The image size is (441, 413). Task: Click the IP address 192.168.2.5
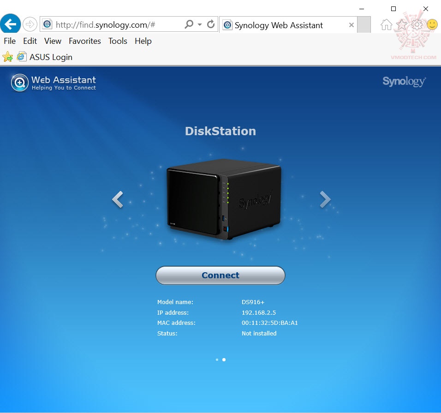coord(259,312)
